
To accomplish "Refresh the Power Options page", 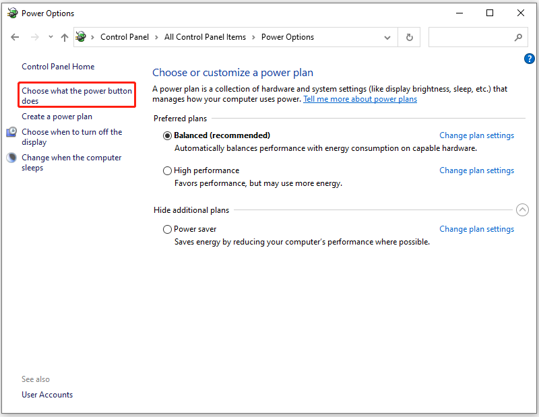I will tap(409, 37).
